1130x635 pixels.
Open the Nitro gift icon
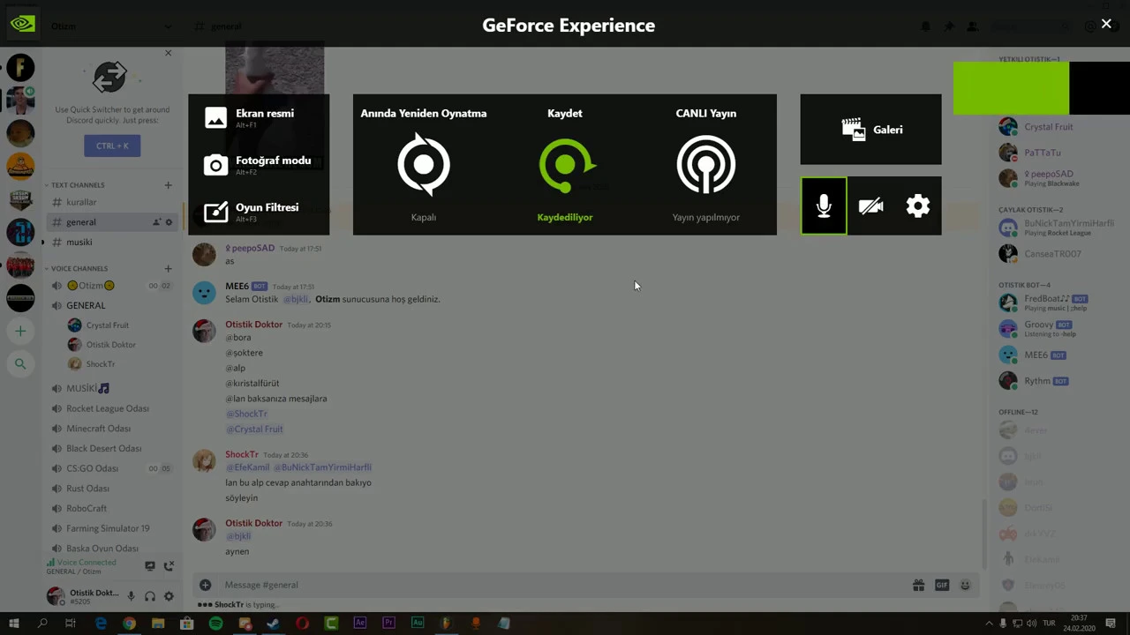tap(918, 585)
